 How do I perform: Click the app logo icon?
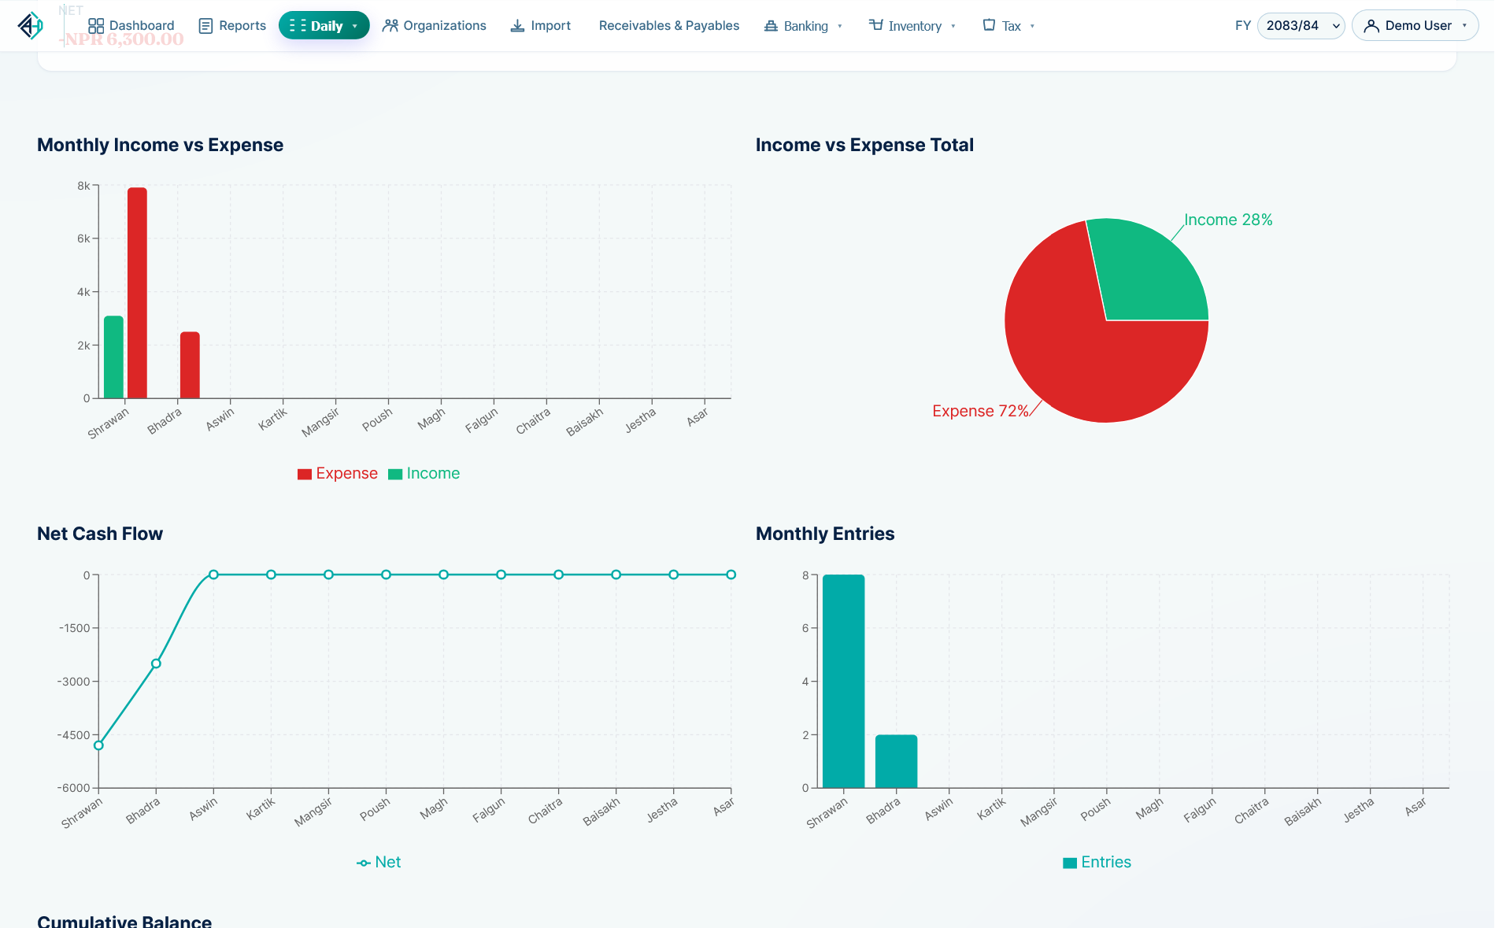point(30,26)
